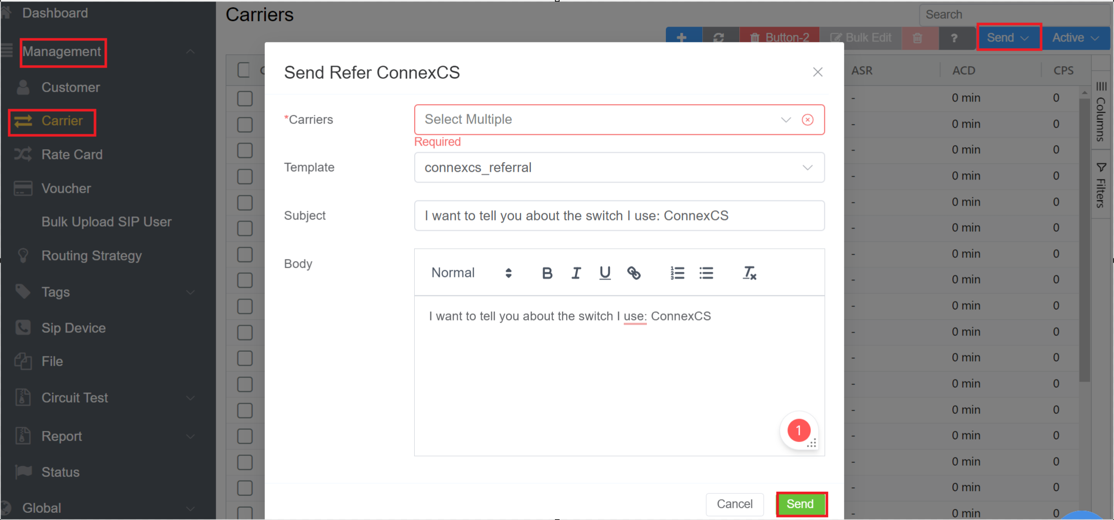Click the green Send button
1114x520 pixels.
click(800, 504)
